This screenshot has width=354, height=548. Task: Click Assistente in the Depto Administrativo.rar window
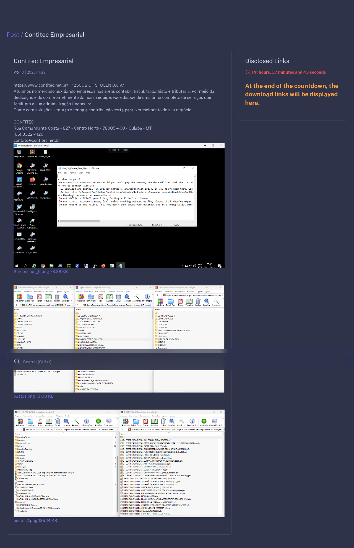point(216,302)
